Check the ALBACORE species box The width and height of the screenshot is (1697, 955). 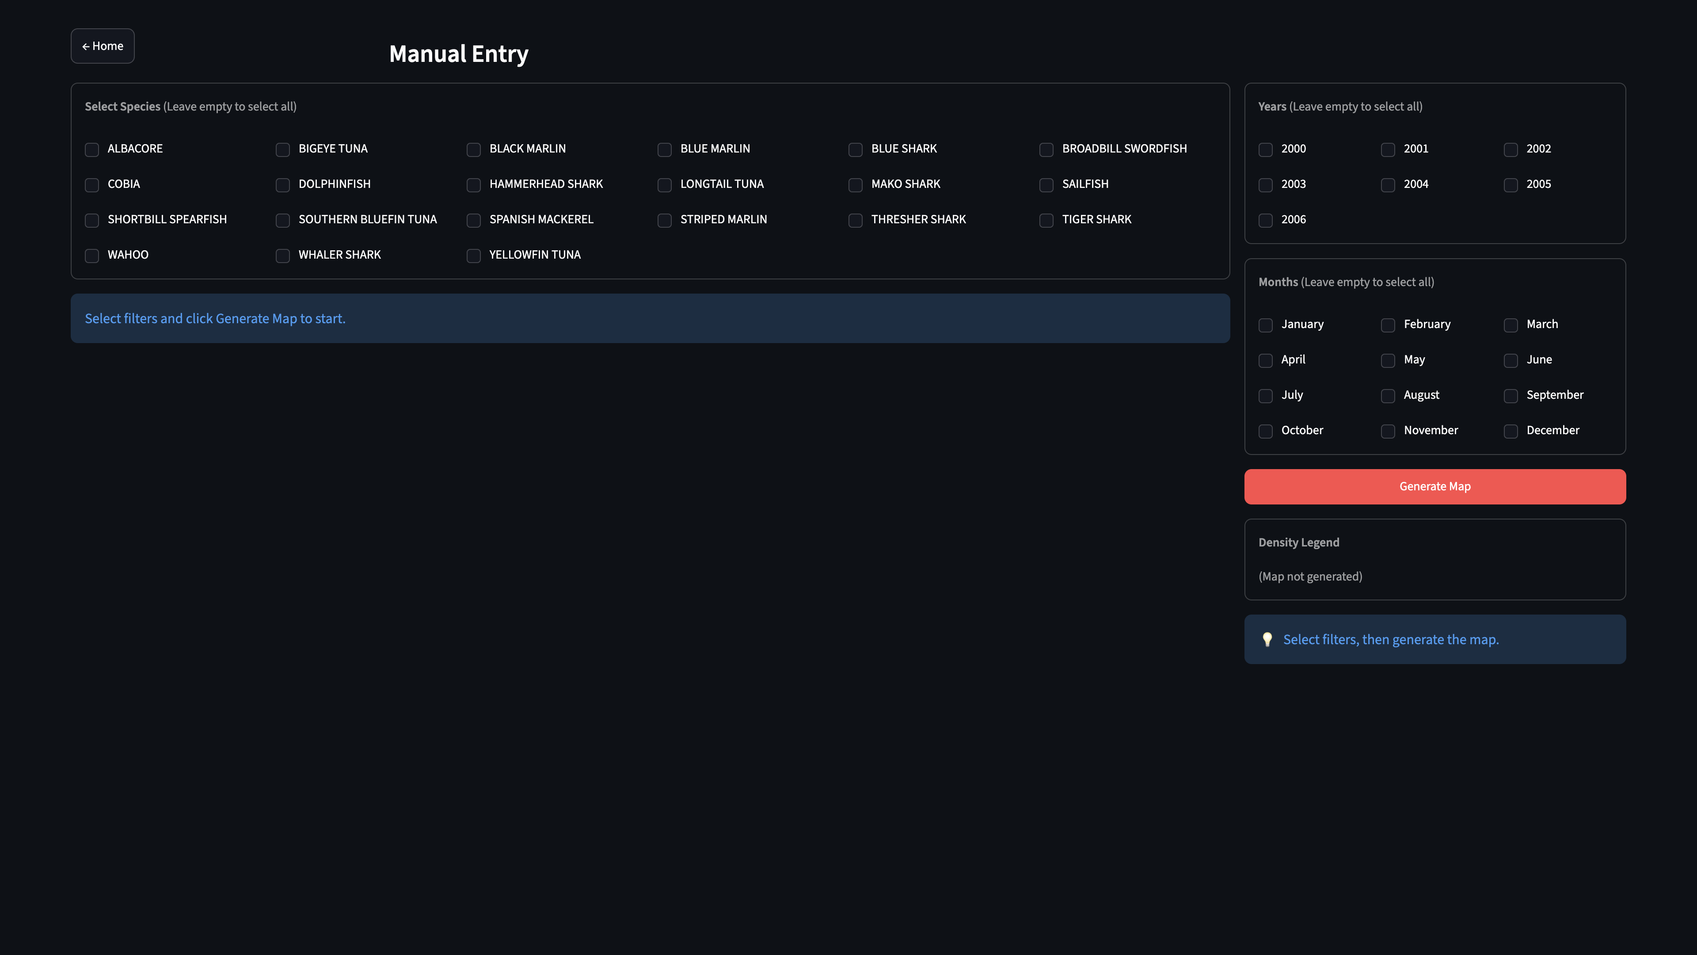(92, 149)
